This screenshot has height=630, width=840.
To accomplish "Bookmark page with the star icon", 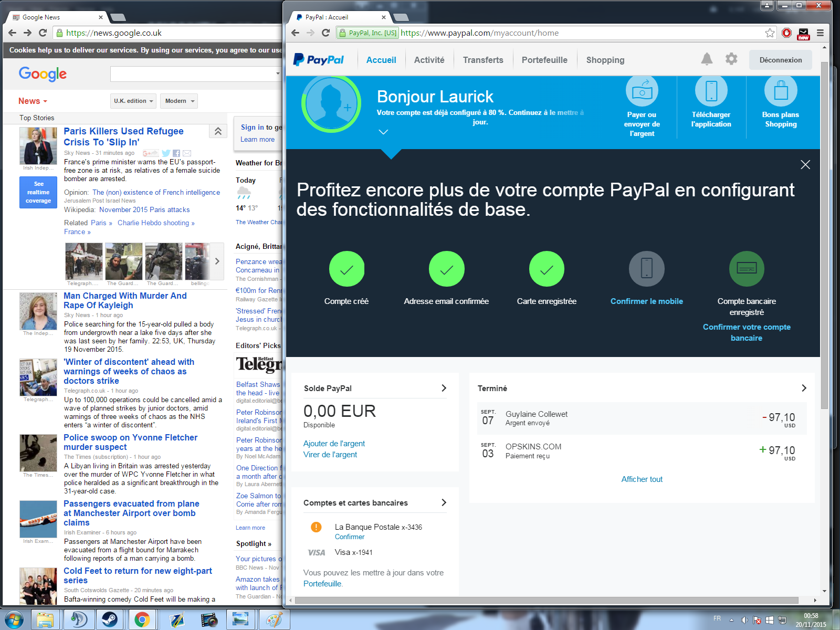I will point(770,33).
